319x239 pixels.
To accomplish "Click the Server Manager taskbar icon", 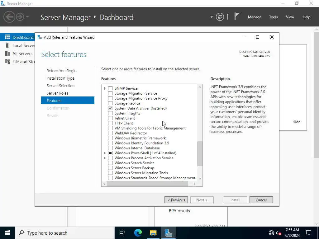I will [168, 233].
